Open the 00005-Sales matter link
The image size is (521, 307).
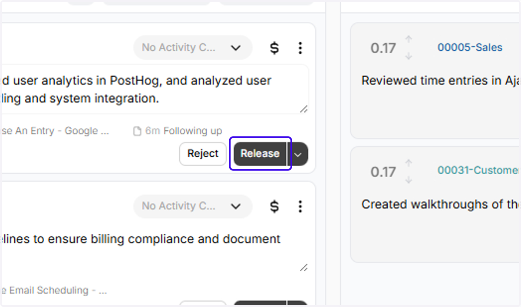tap(470, 47)
